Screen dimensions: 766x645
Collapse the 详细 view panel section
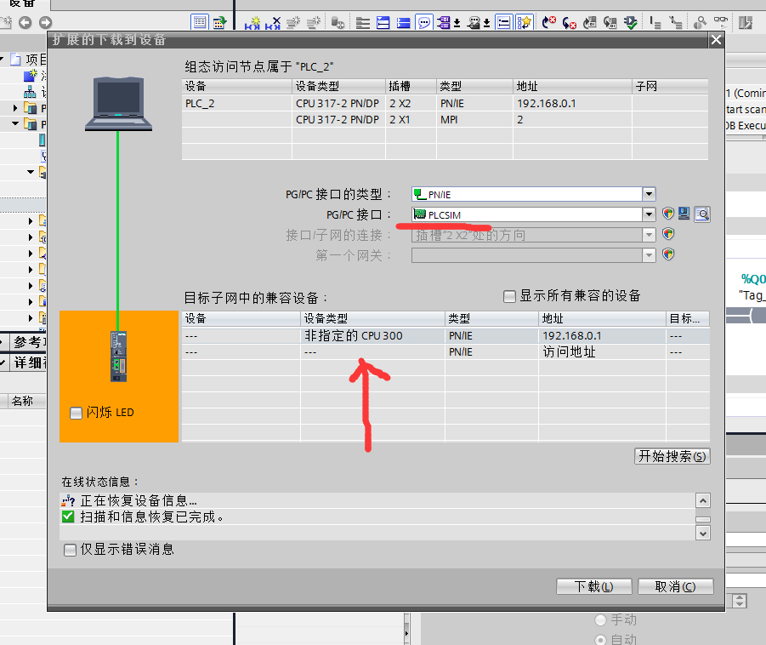tap(3, 362)
